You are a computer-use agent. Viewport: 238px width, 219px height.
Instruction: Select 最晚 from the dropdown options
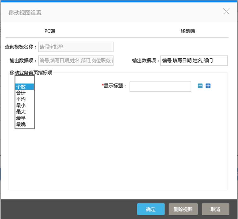[x=25, y=124]
